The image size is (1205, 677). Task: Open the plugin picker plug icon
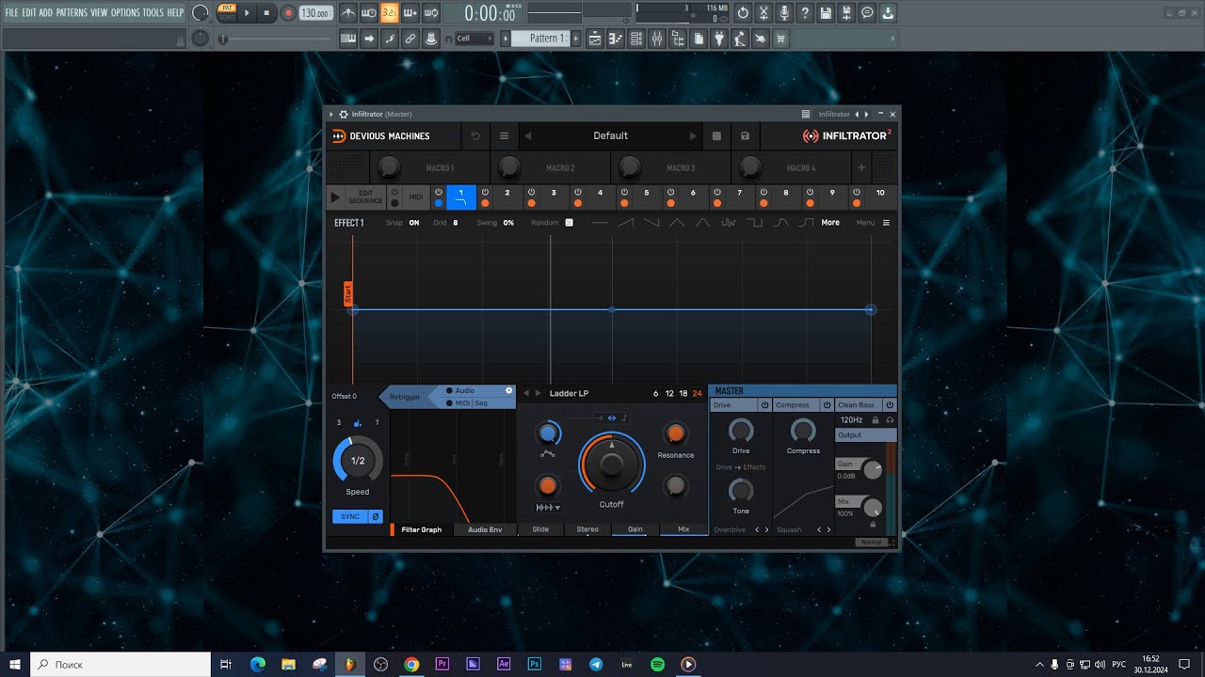point(720,39)
